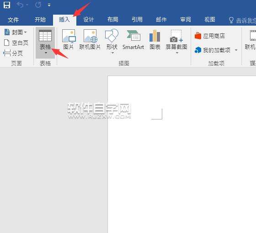256x233 pixels.
Task: Open customize quick access toolbar arrow
Action: [x=49, y=5]
